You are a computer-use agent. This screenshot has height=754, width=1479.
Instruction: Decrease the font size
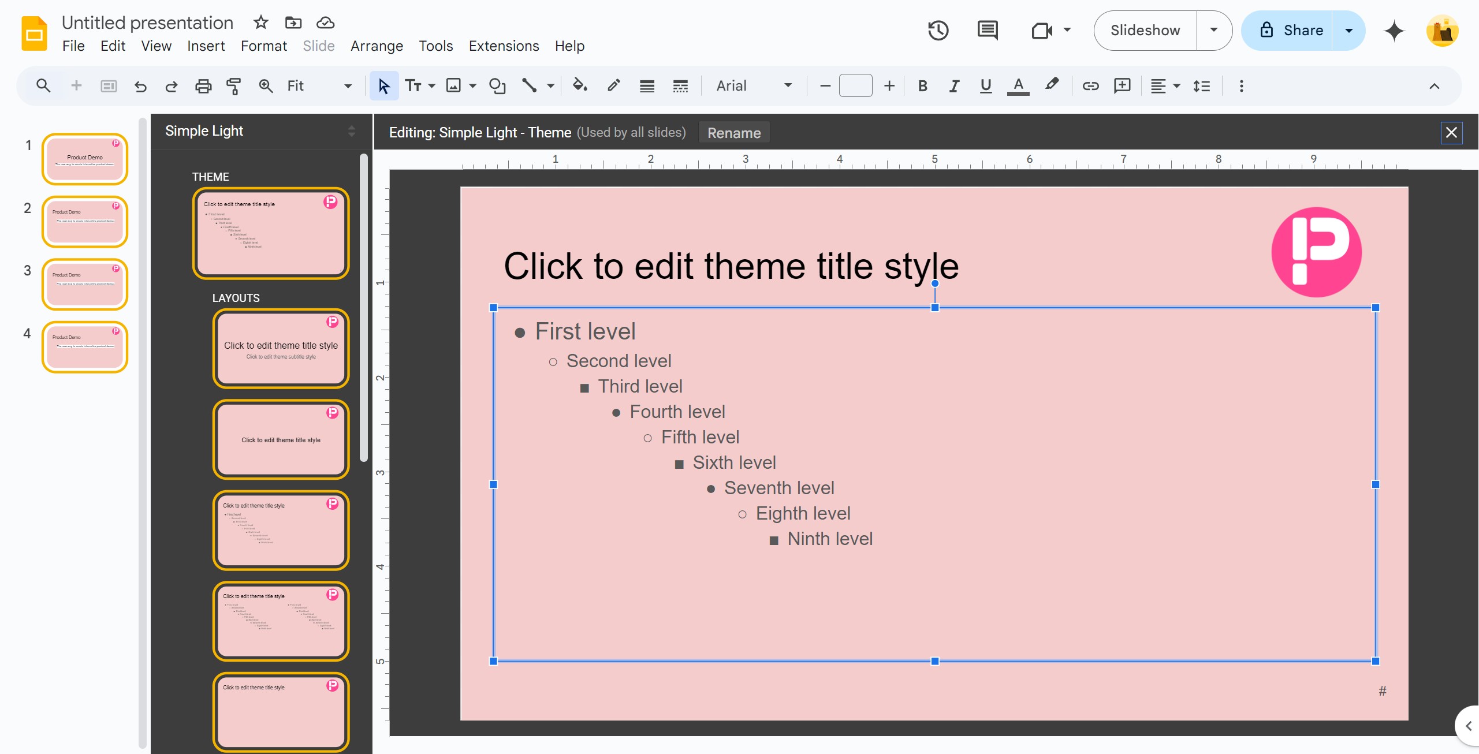click(x=825, y=86)
